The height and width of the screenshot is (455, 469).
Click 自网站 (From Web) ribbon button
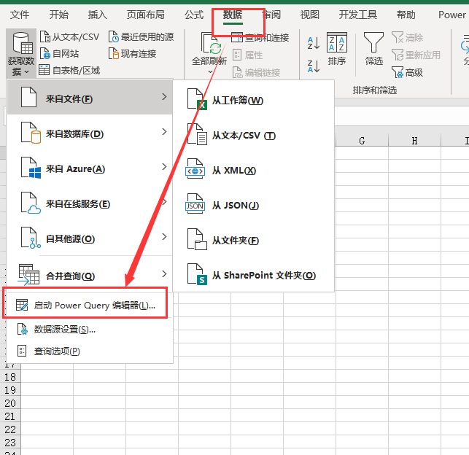[59, 54]
